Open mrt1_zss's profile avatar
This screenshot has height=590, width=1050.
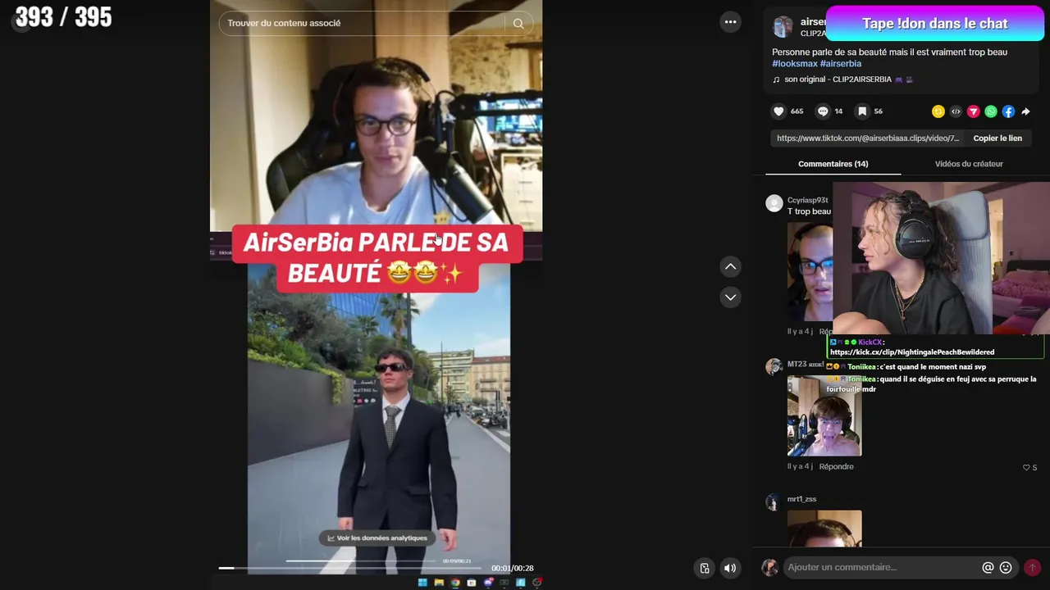tap(773, 502)
